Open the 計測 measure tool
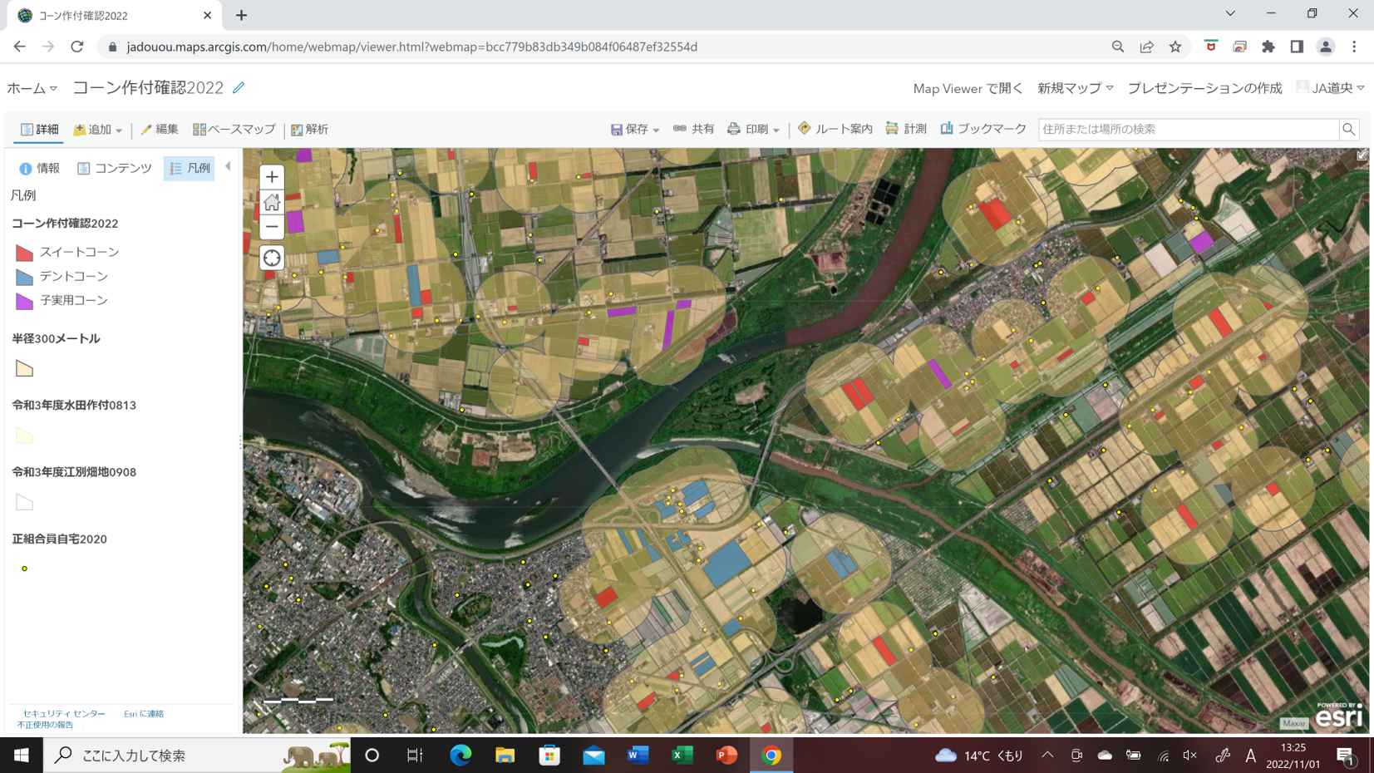 906,129
